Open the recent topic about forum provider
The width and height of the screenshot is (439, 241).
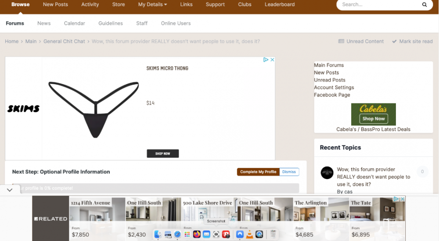(374, 177)
